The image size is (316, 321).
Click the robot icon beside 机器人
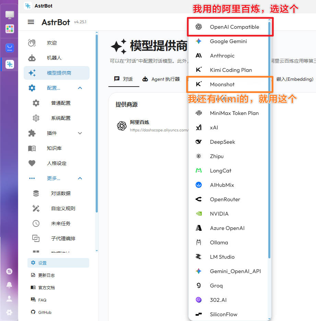click(32, 58)
